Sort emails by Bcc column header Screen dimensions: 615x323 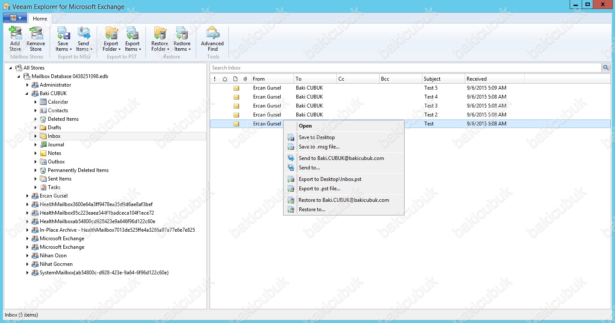[x=401, y=79]
